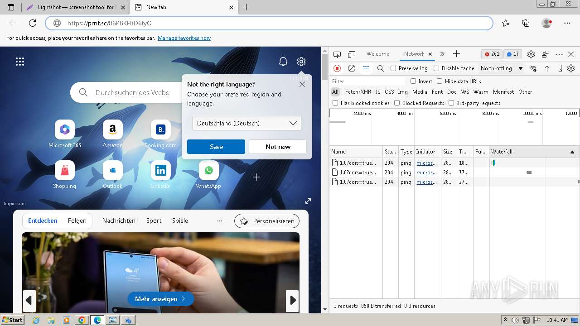580x326 pixels.
Task: Click the 261 errors counter badge
Action: click(x=492, y=54)
